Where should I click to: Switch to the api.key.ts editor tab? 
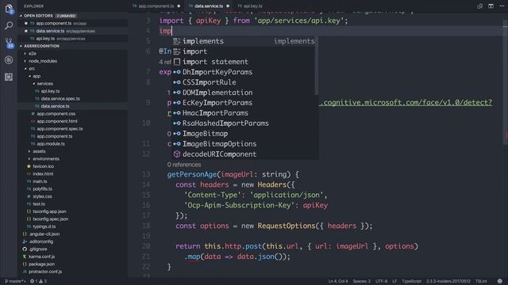point(252,6)
